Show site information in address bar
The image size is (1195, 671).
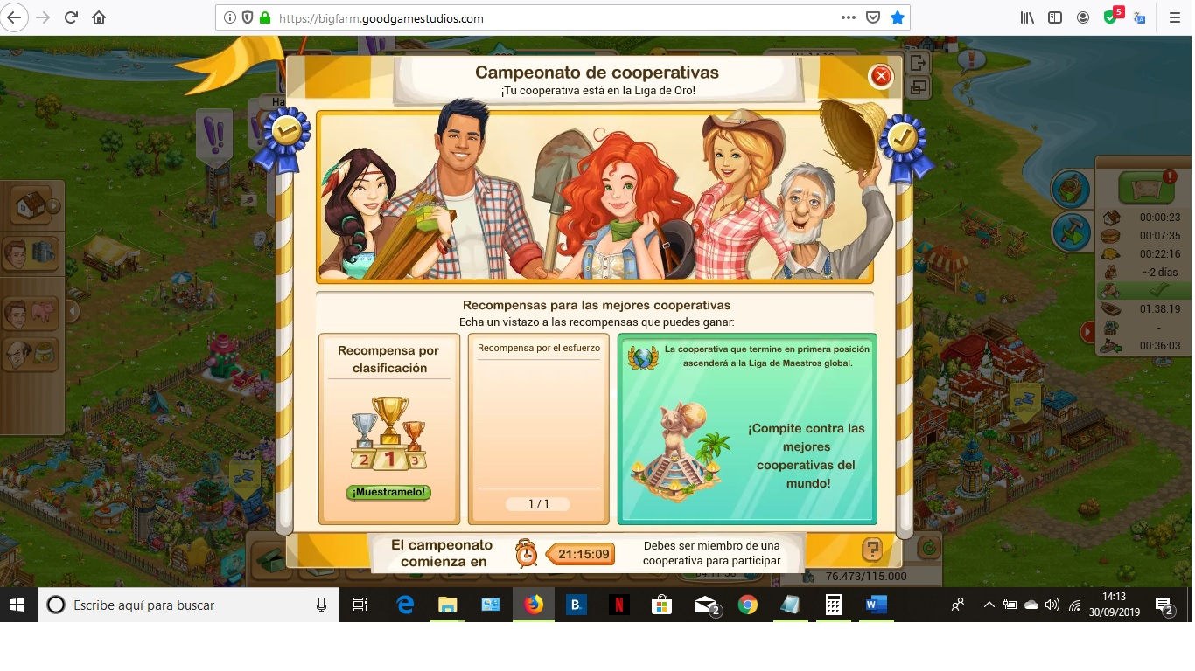click(x=230, y=17)
